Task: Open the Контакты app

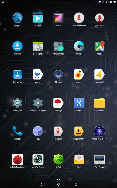Action: (x=17, y=74)
